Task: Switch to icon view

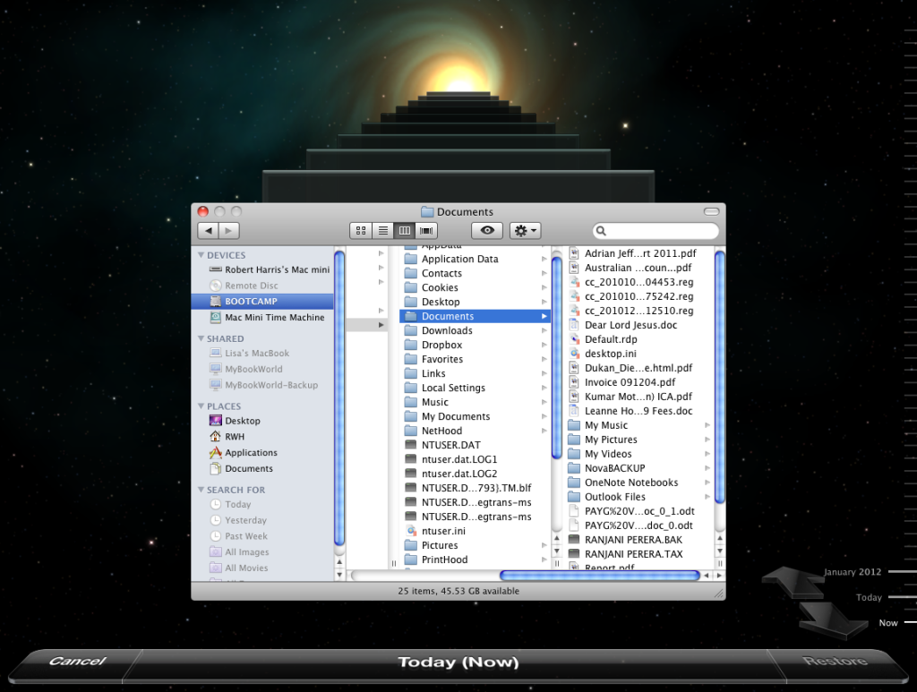Action: pyautogui.click(x=361, y=231)
